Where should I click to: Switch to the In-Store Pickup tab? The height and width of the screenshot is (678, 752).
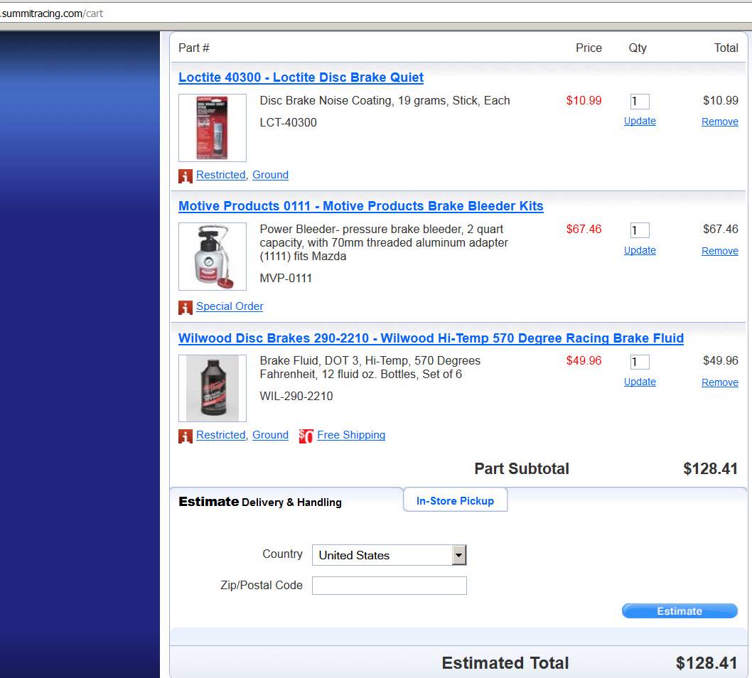[455, 501]
